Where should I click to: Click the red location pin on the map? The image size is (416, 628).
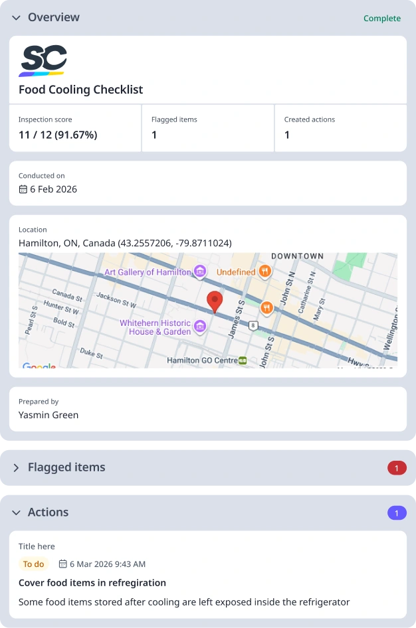pyautogui.click(x=215, y=302)
